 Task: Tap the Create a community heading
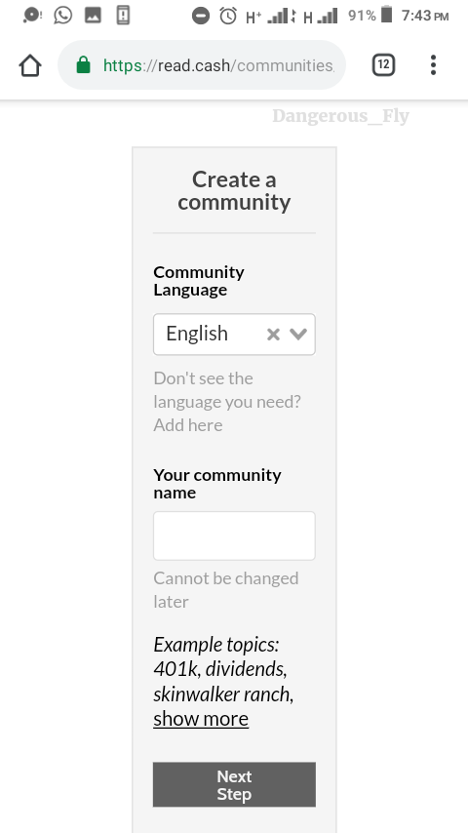(x=234, y=191)
